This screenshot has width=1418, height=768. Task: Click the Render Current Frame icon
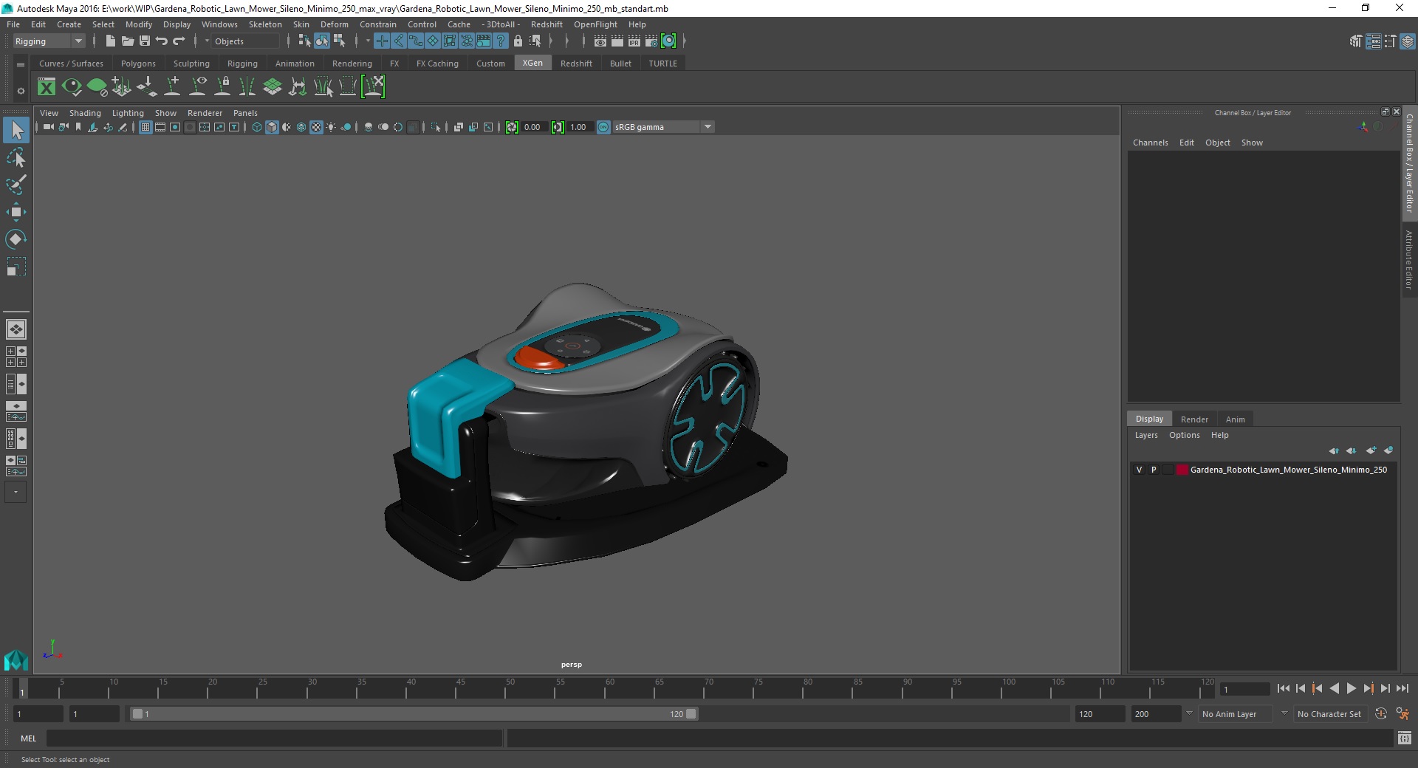pos(617,41)
